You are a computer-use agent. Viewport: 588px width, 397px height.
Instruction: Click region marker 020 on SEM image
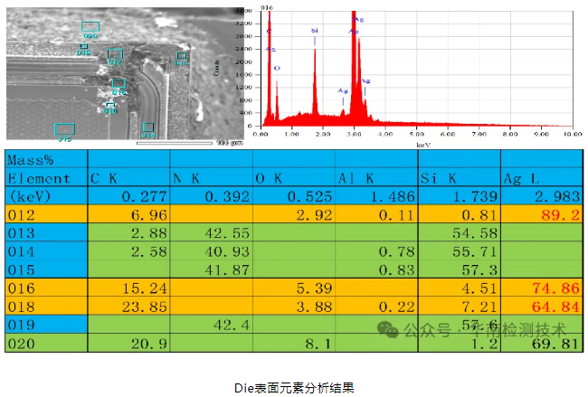click(x=90, y=27)
